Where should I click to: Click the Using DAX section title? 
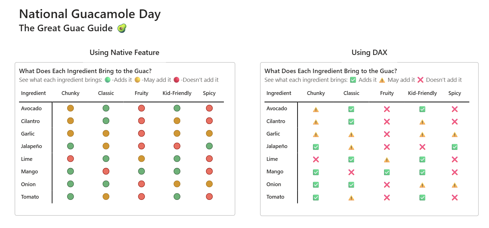coord(369,52)
